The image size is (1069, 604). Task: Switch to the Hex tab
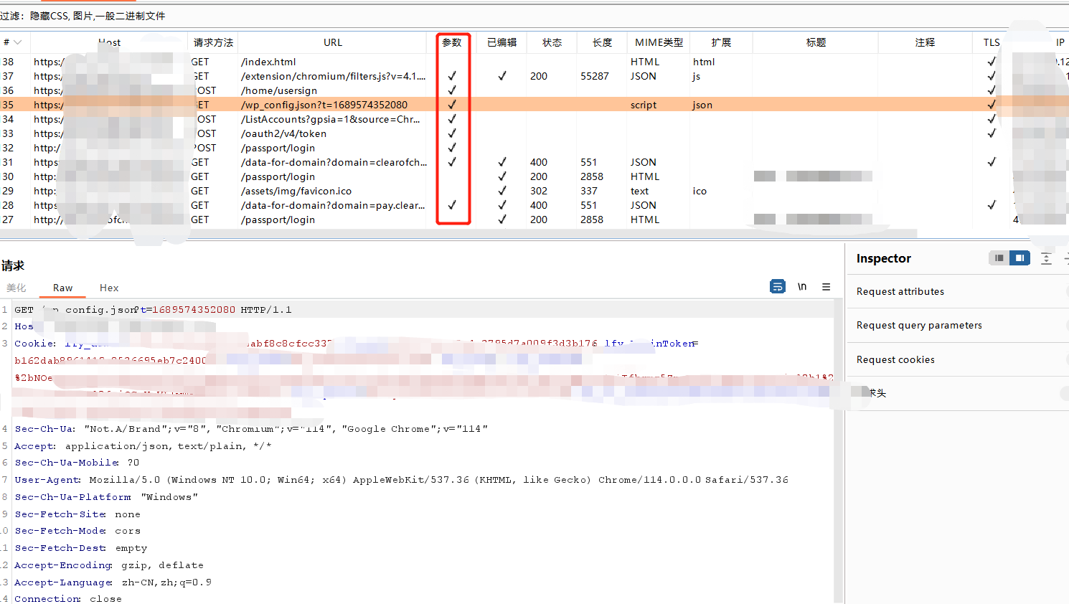pyautogui.click(x=109, y=288)
